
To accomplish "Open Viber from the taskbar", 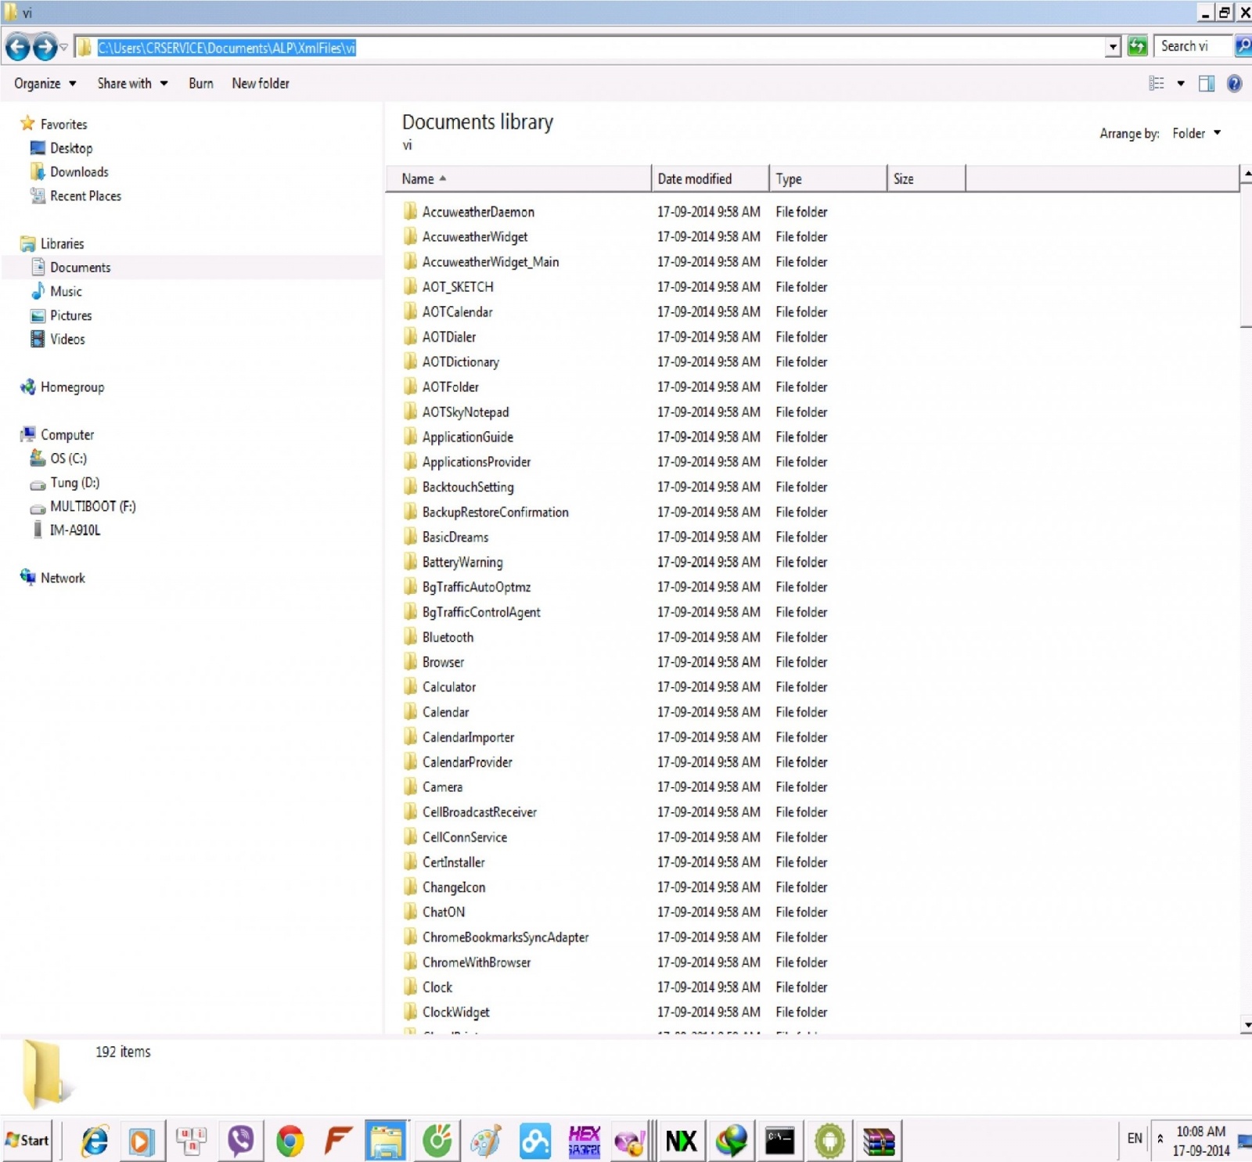I will 240,1141.
